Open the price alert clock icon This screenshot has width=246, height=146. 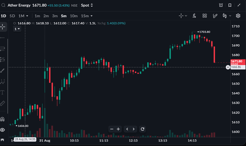[221, 5]
